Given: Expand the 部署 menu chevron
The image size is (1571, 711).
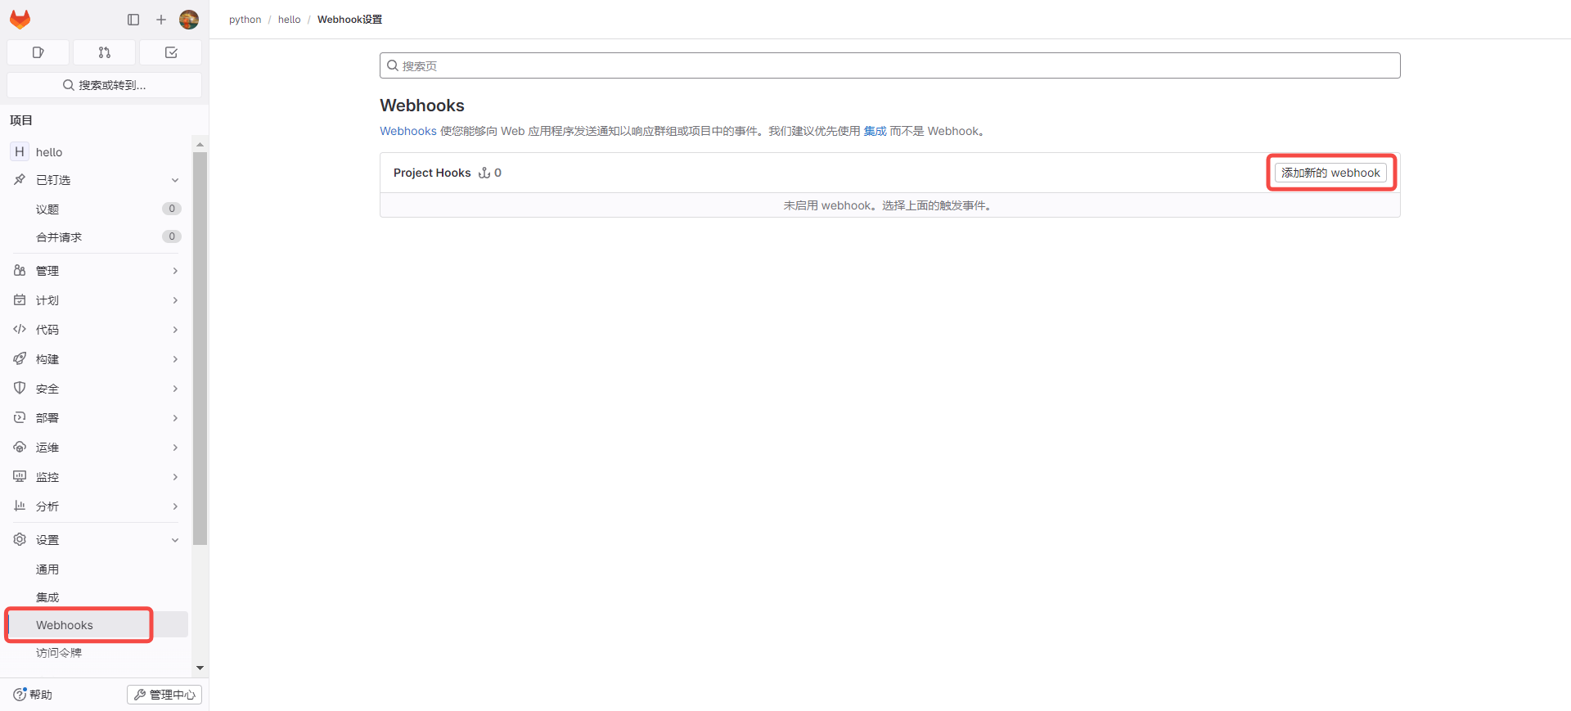Looking at the screenshot, I should (175, 418).
